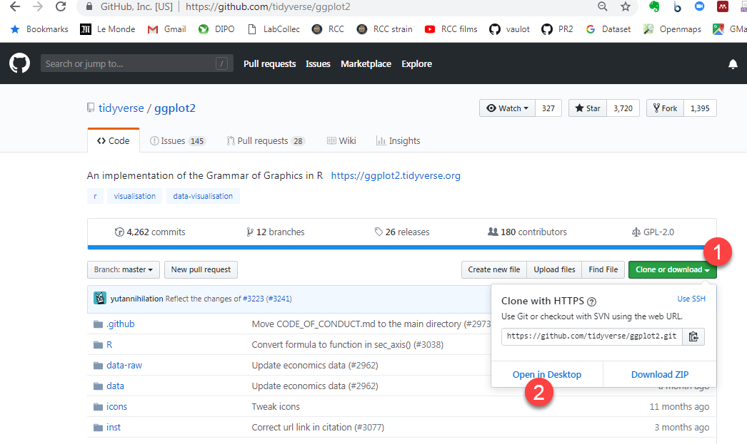Click the 'r' topic tag

point(95,196)
